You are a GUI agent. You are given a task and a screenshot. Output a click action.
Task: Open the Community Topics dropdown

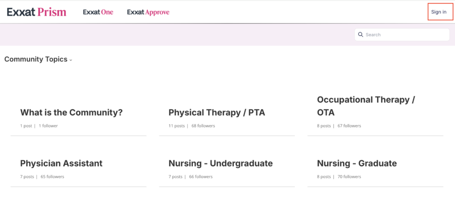(x=36, y=59)
